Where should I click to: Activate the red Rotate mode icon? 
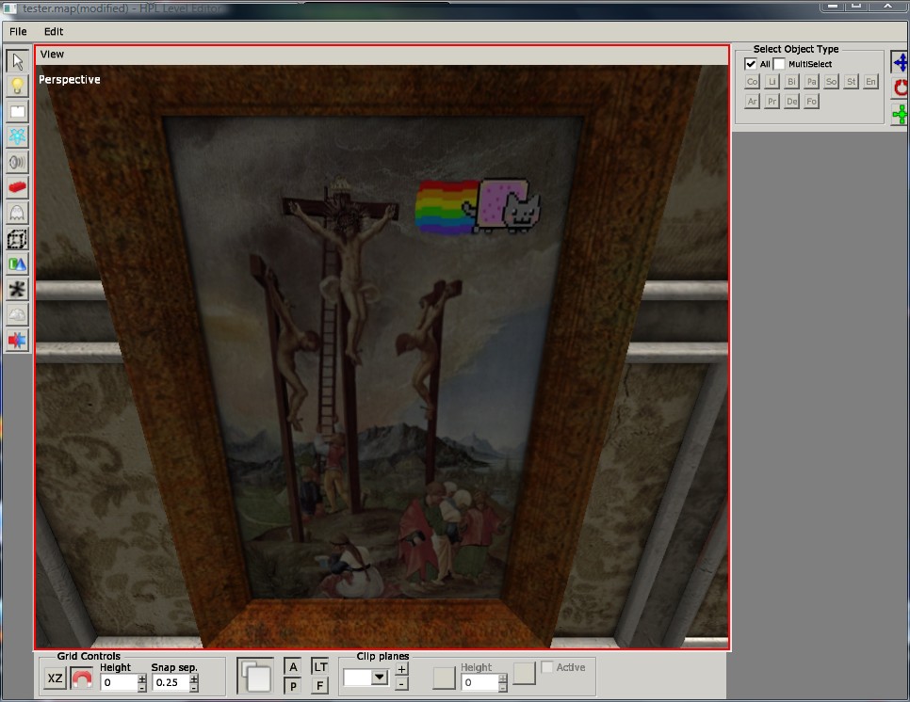[901, 88]
